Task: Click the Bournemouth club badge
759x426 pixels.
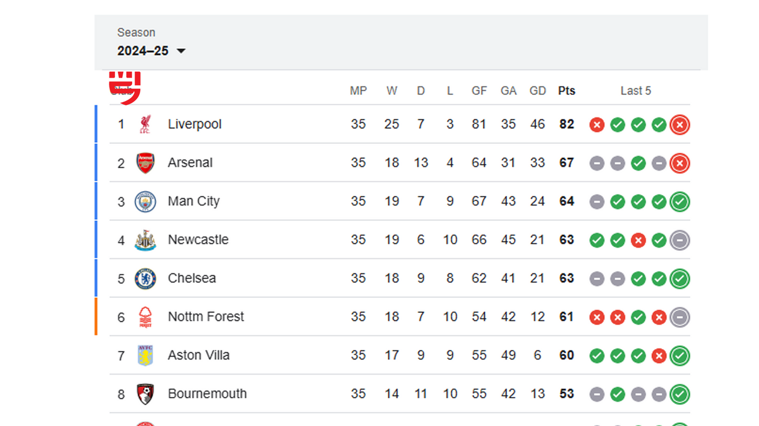Action: tap(146, 394)
